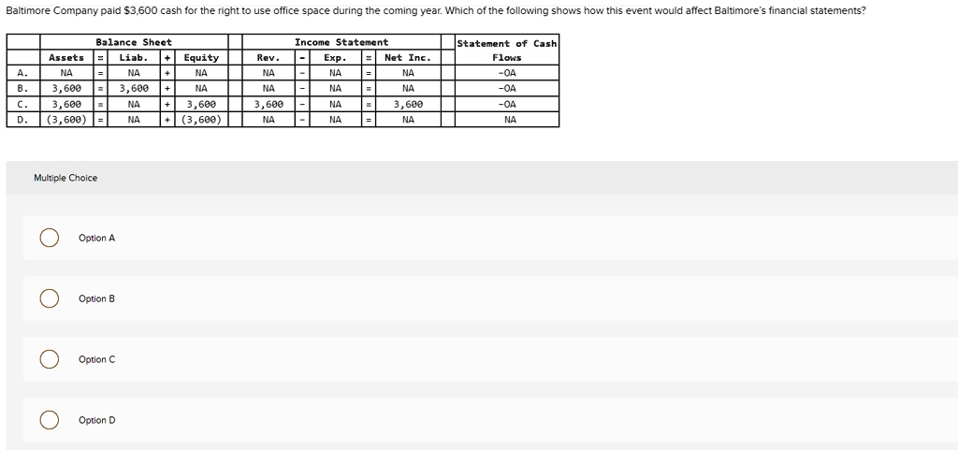Click the 'Option B' label text
The image size is (958, 450).
pos(96,298)
